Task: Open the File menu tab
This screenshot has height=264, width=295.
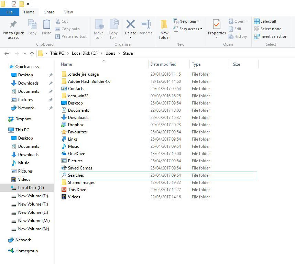Action: pos(10,12)
